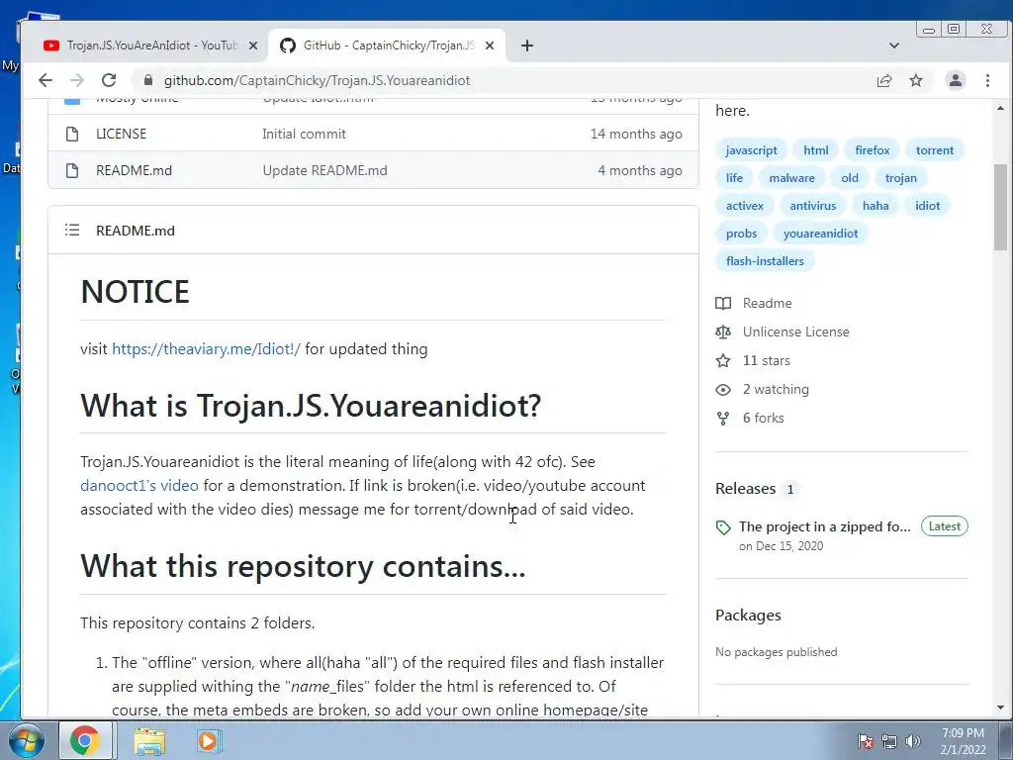Screen dimensions: 1013x760
Task: Open the 'Initial commit' commit message
Action: [304, 134]
